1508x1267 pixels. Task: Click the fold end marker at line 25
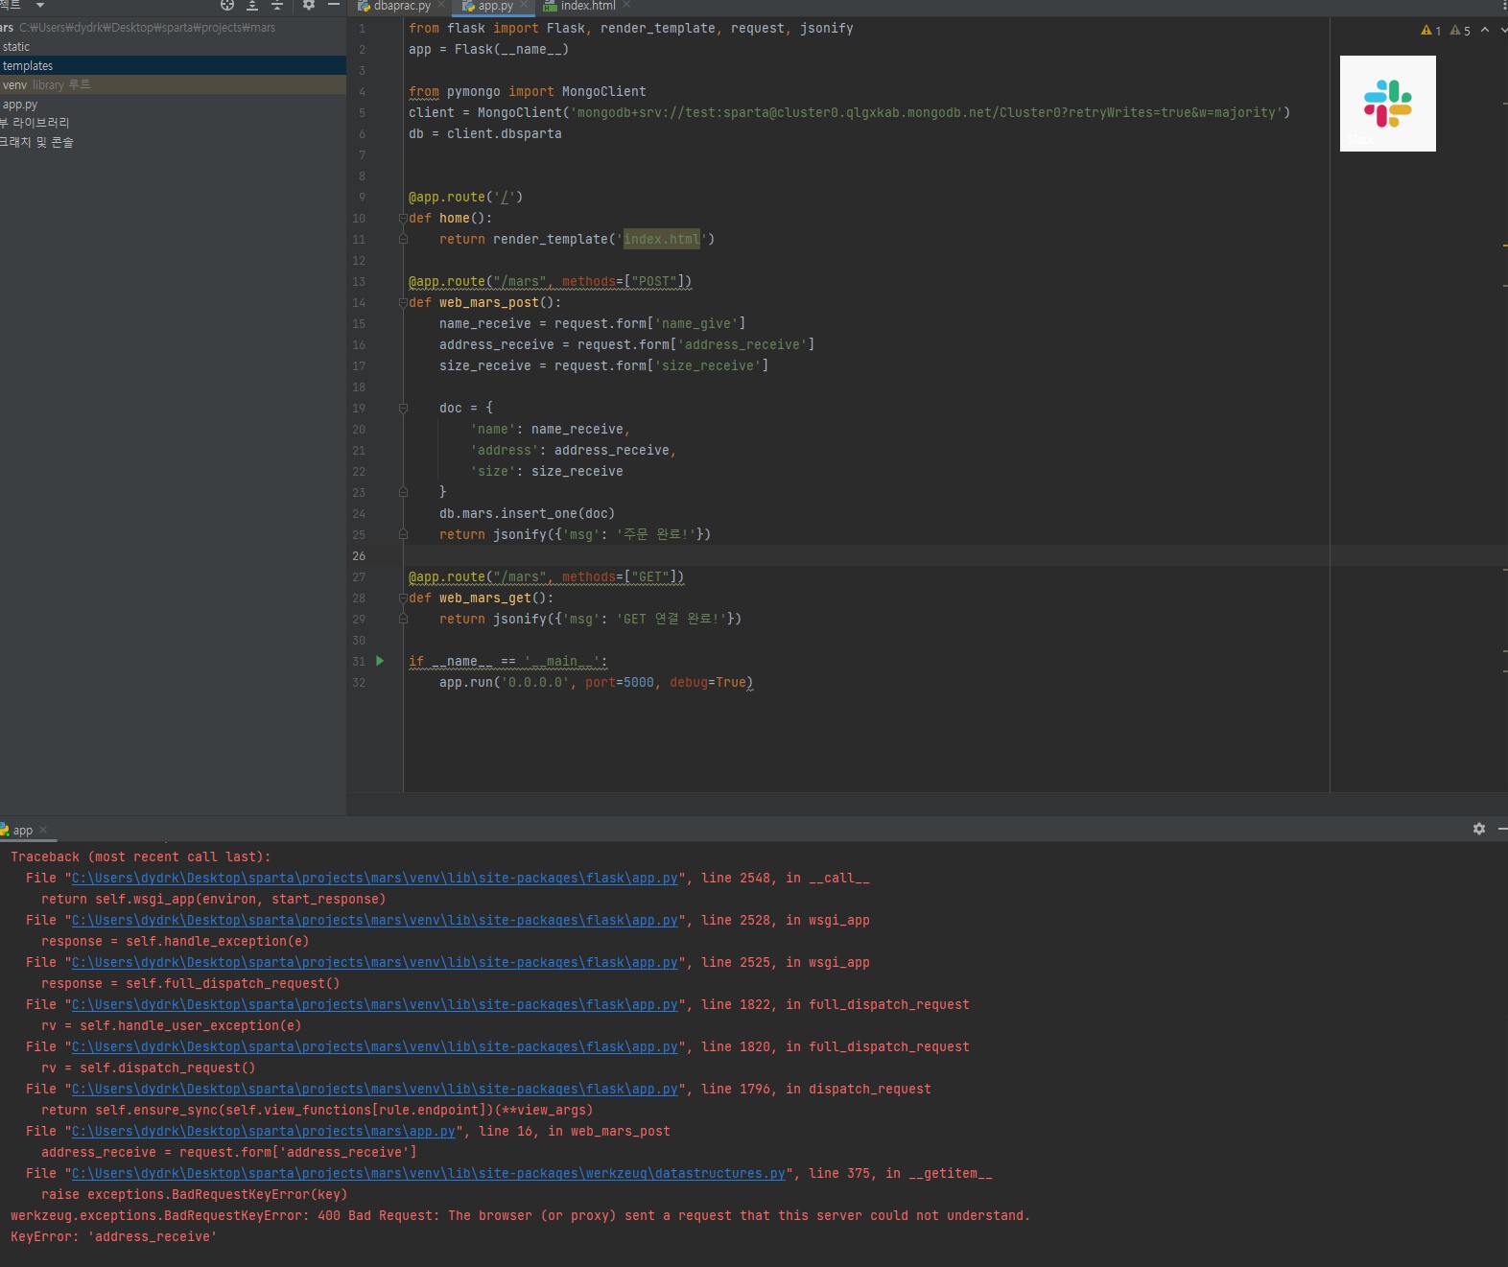click(404, 535)
